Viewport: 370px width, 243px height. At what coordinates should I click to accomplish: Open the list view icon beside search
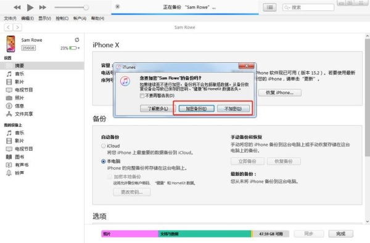[269, 7]
